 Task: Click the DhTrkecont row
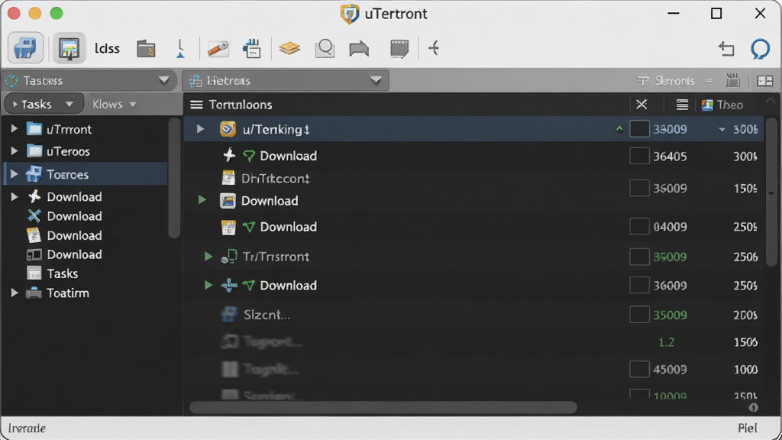tap(473, 178)
